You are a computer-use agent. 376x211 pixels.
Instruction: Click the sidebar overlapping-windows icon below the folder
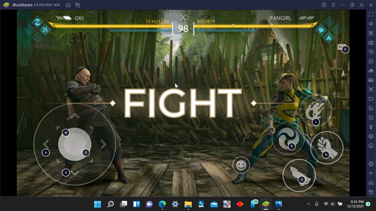click(x=371, y=108)
